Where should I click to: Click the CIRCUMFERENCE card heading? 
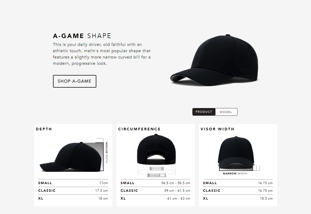coord(139,129)
